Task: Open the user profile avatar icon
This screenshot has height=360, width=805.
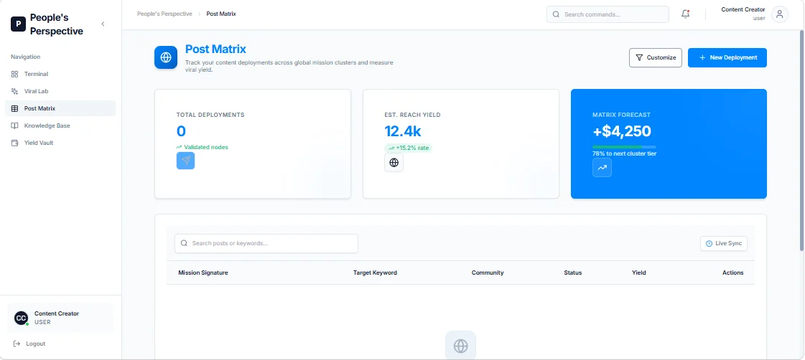Action: click(779, 14)
